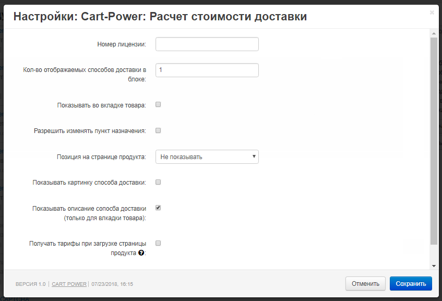Image resolution: width=442 pixels, height=301 pixels.
Task: Click the 'Номер лицензии' input field
Action: tap(207, 44)
